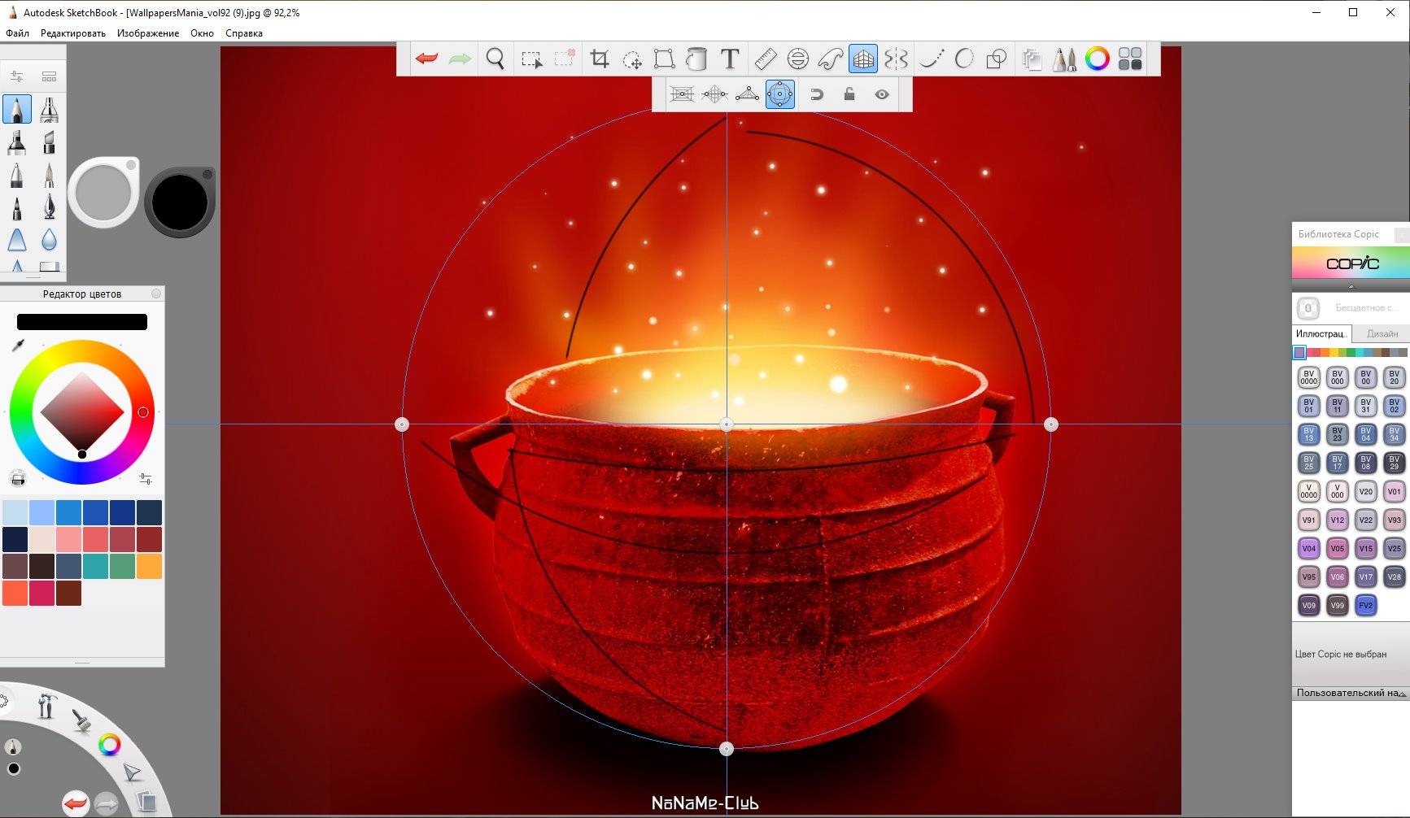This screenshot has height=818, width=1410.
Task: Activate the French Curve tool
Action: 831,59
